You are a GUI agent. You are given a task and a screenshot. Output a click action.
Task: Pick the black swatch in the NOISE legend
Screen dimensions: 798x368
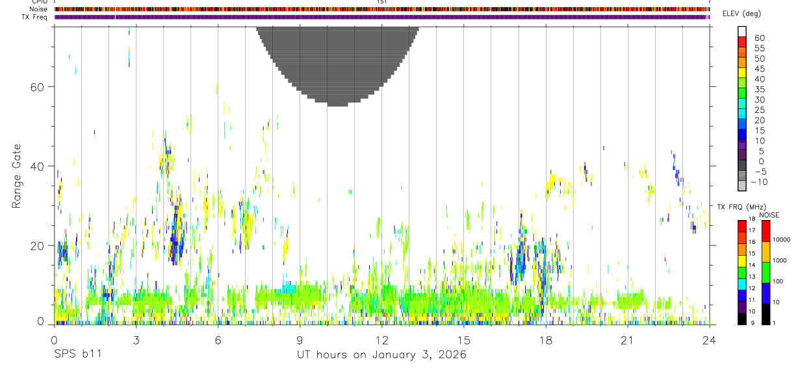766,313
